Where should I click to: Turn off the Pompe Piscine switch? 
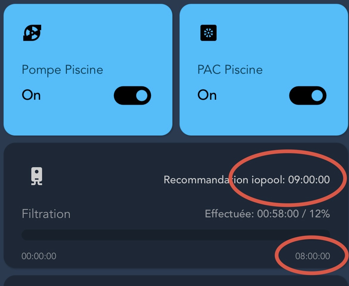click(x=132, y=95)
